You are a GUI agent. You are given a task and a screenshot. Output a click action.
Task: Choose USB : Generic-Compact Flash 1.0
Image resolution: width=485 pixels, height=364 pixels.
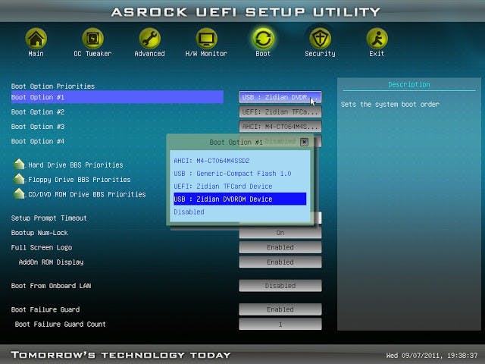239,174
